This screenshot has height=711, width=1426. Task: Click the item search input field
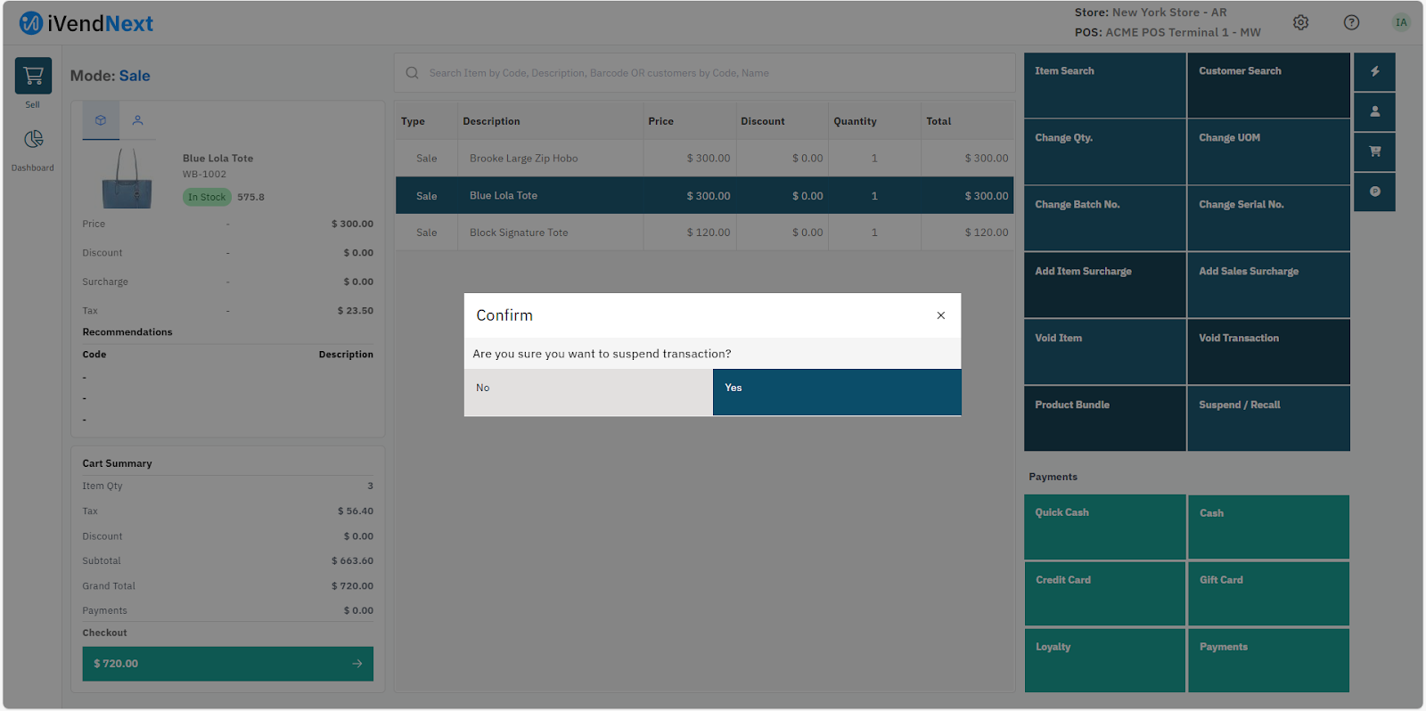(x=704, y=73)
